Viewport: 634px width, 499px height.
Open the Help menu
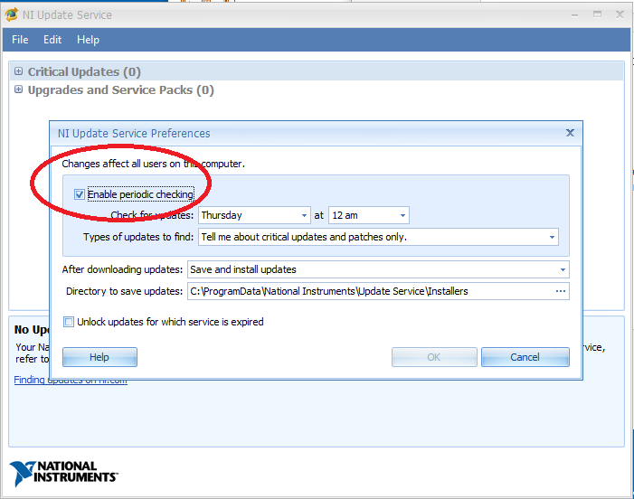pyautogui.click(x=88, y=40)
